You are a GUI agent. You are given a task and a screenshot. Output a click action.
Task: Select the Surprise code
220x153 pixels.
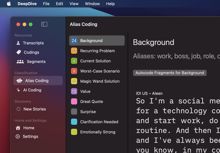point(97,111)
